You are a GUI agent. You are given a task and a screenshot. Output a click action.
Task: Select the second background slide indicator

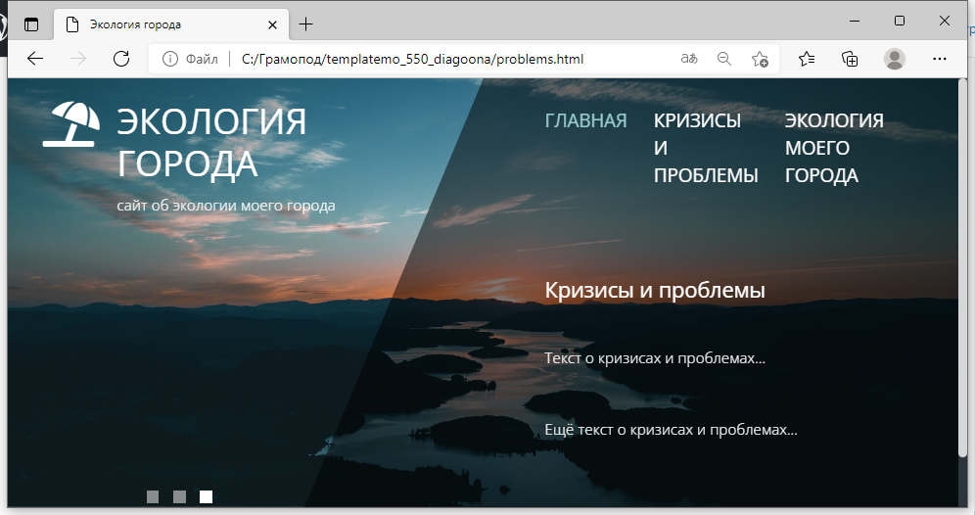(x=179, y=496)
